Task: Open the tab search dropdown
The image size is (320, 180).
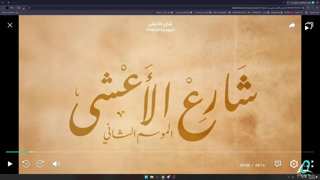Action: point(317,2)
